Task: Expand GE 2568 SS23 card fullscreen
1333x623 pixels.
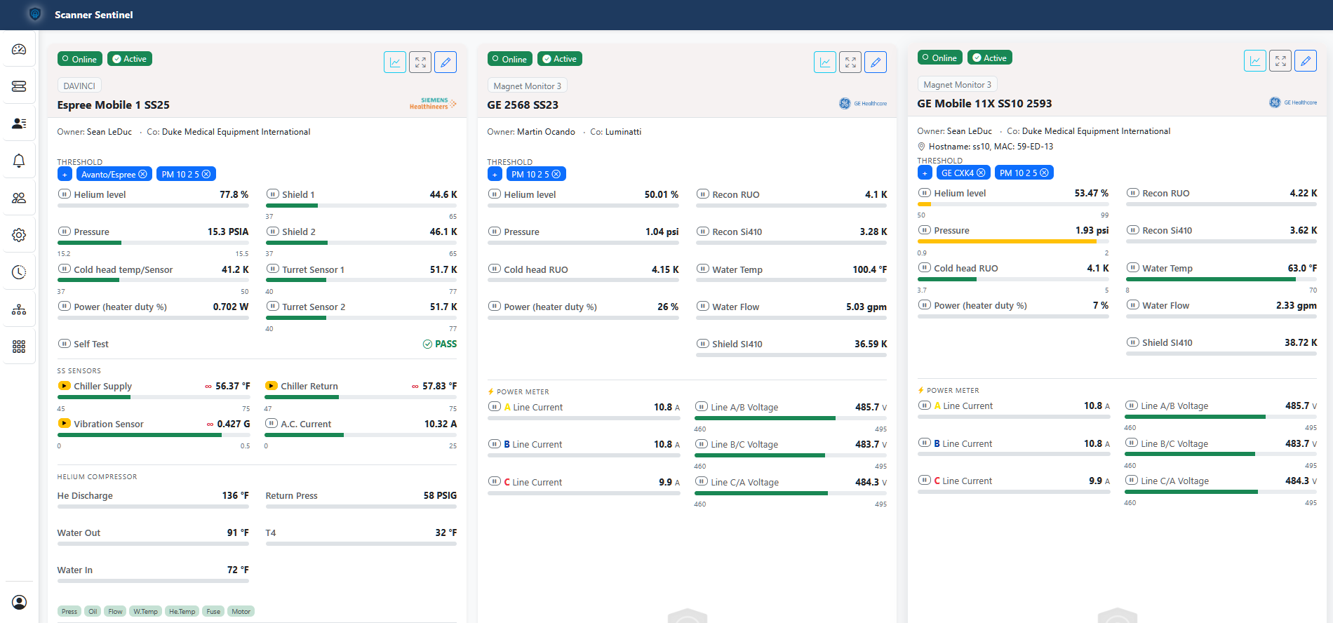Action: [x=850, y=62]
